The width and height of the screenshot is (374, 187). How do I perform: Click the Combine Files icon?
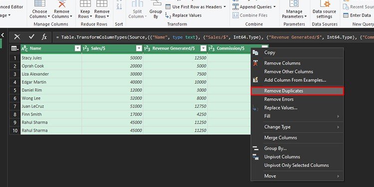(235, 15)
